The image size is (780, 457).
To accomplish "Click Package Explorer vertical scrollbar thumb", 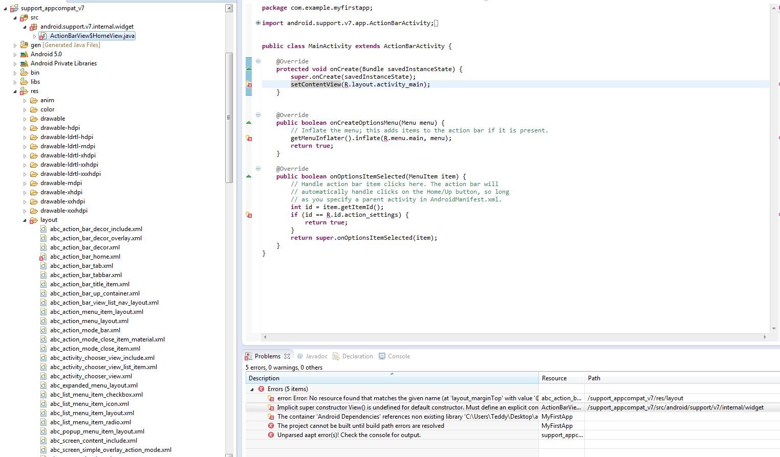I will point(229,118).
